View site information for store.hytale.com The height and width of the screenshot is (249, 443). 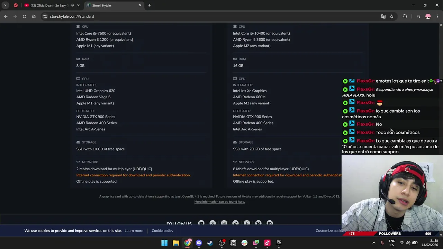pyautogui.click(x=45, y=16)
